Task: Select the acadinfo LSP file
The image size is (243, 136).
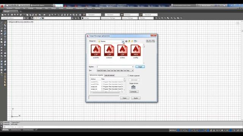Action: coord(96,51)
